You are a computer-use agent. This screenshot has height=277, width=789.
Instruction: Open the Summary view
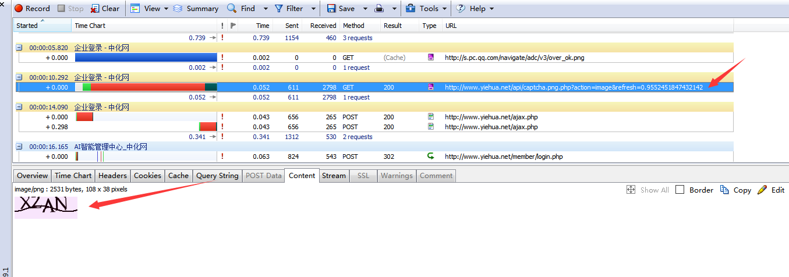pos(196,9)
